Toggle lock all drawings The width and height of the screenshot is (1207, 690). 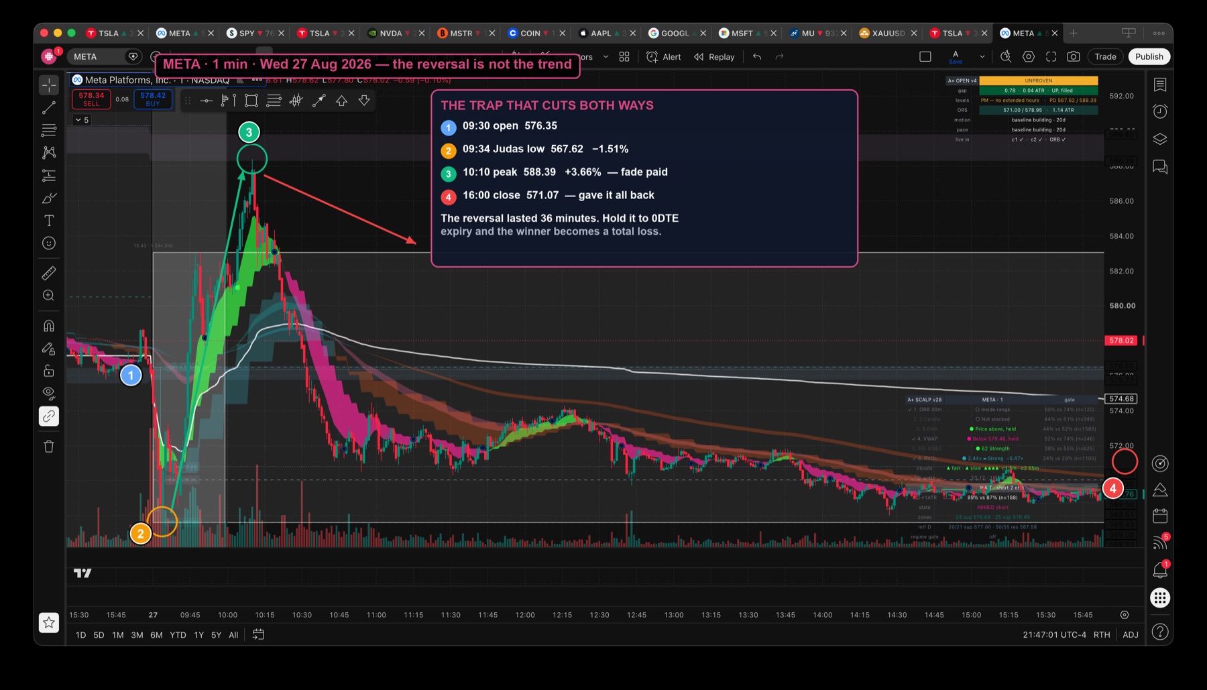point(49,371)
